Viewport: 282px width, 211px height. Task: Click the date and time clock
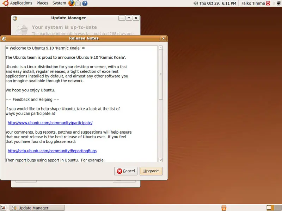(x=217, y=3)
